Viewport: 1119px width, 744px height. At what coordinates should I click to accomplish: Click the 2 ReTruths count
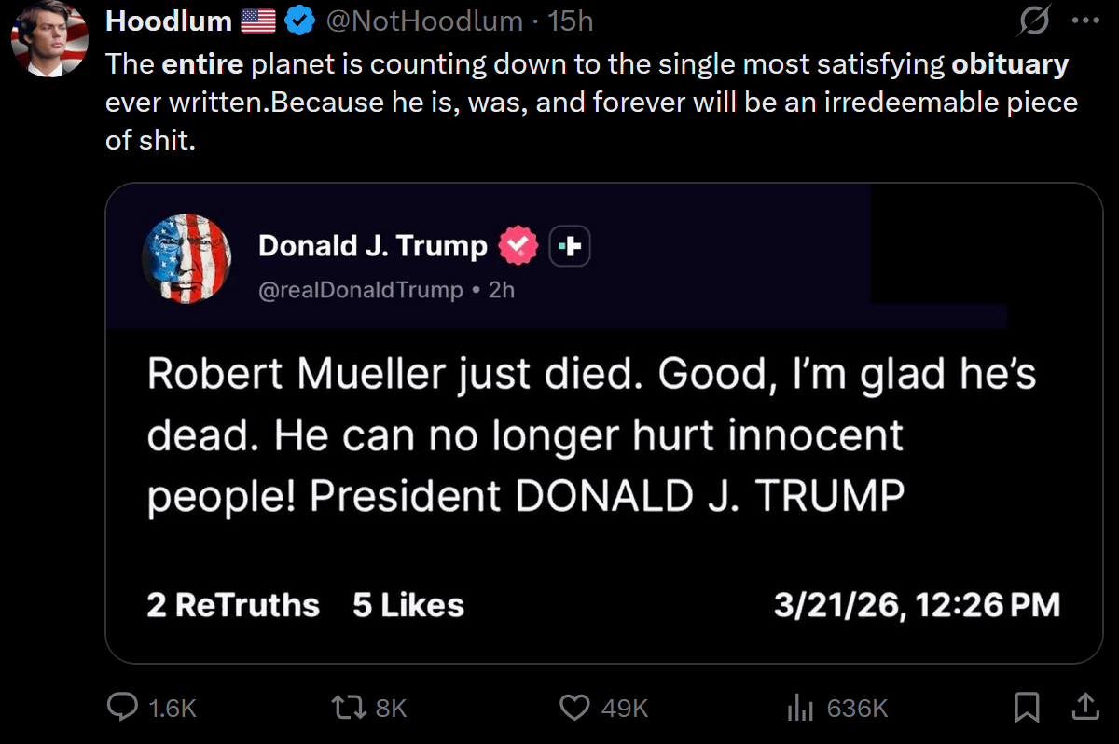233,605
